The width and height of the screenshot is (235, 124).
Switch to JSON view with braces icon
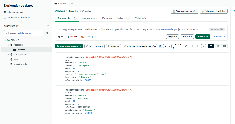[218, 46]
